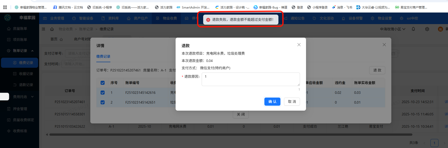Switch to 首页 page tab
448x148 pixels.
pyautogui.click(x=56, y=39)
